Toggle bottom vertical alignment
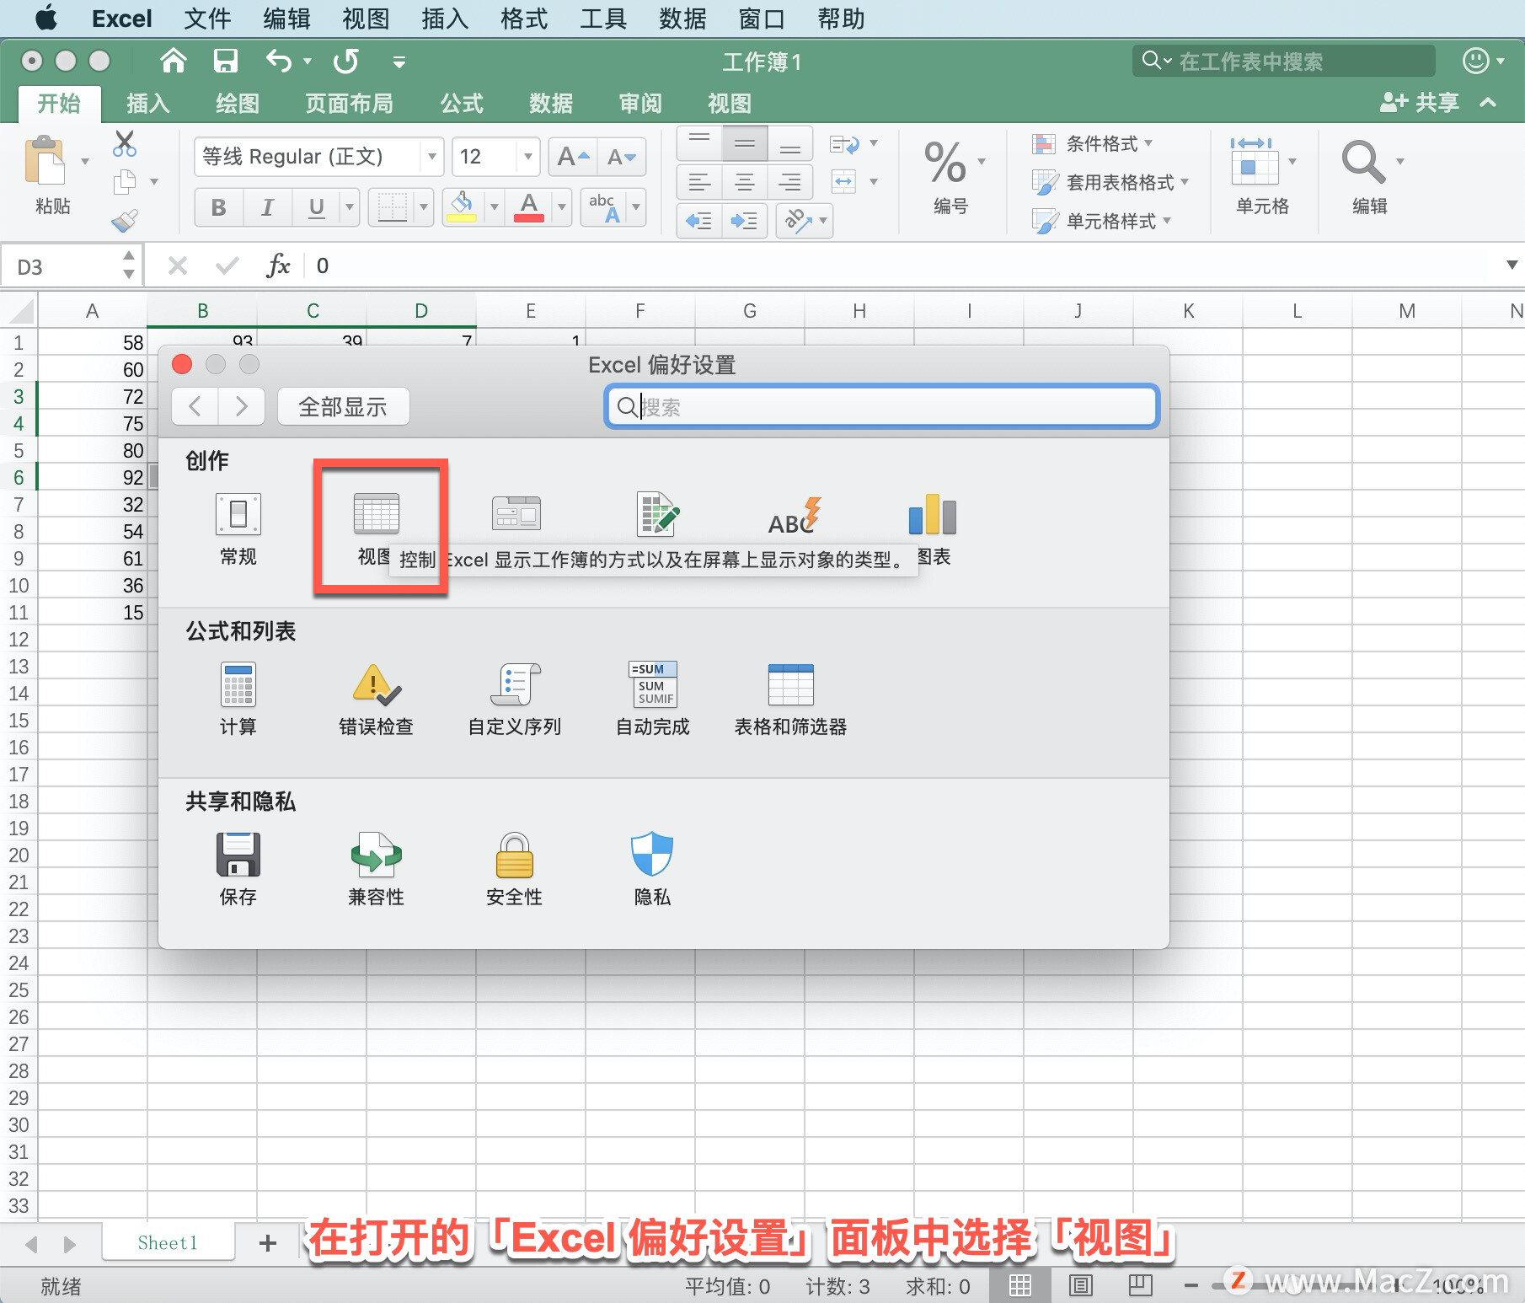The width and height of the screenshot is (1525, 1303). point(789,143)
